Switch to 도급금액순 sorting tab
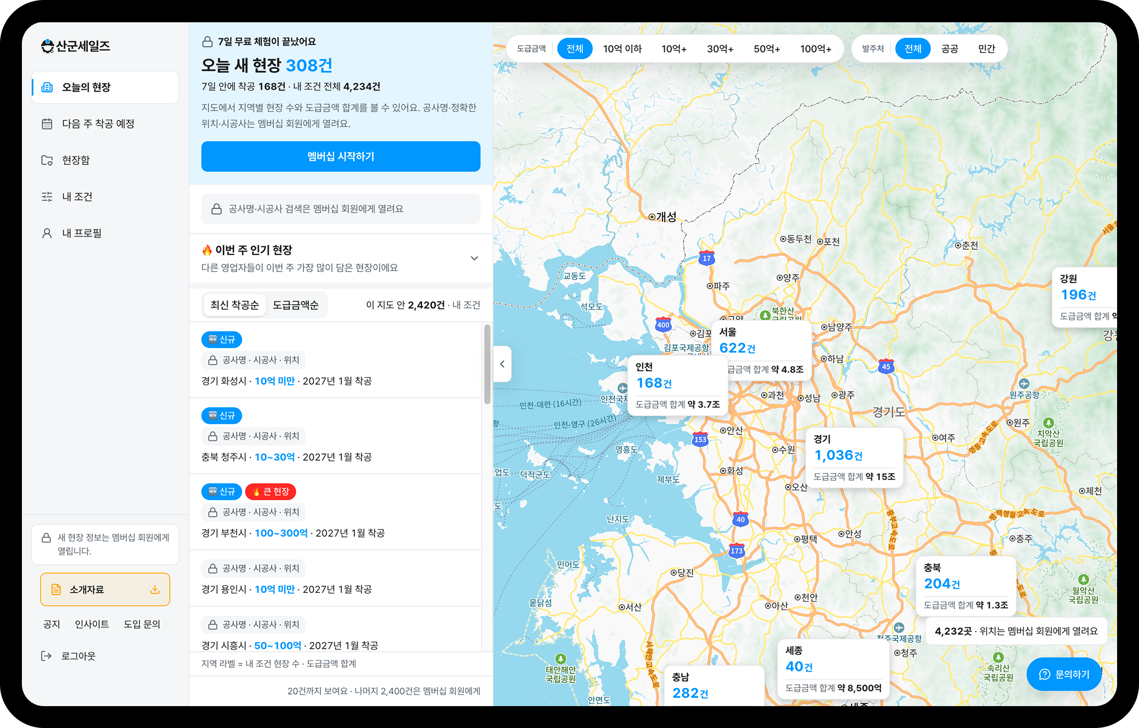 click(x=296, y=305)
